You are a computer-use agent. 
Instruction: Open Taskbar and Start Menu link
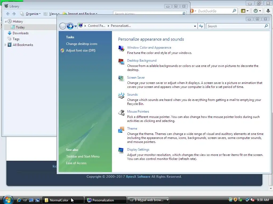coord(83,156)
